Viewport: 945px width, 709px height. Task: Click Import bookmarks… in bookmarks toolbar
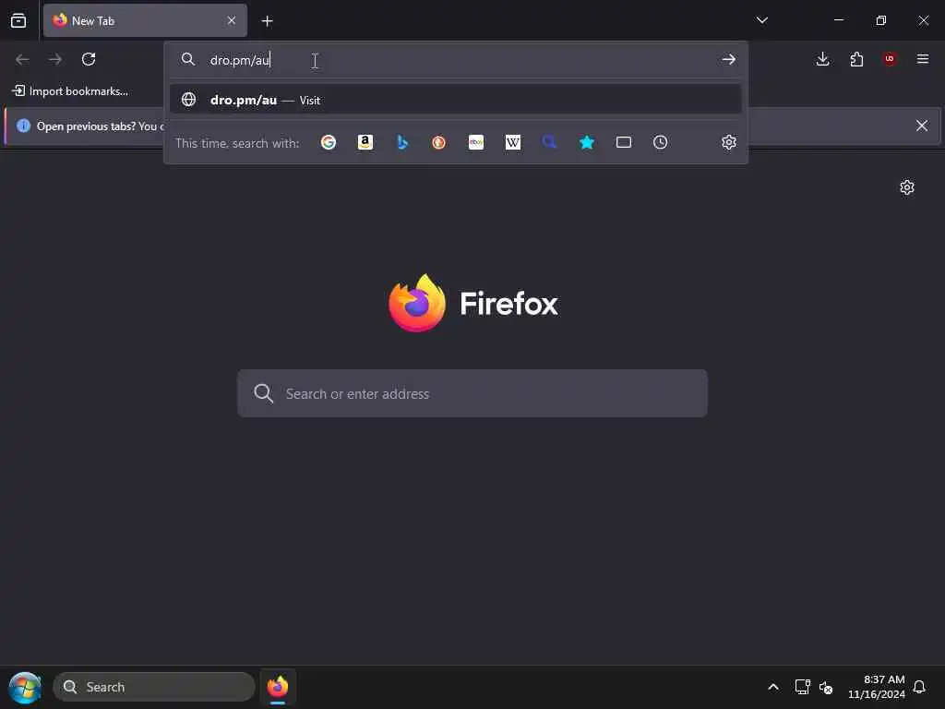[x=70, y=91]
